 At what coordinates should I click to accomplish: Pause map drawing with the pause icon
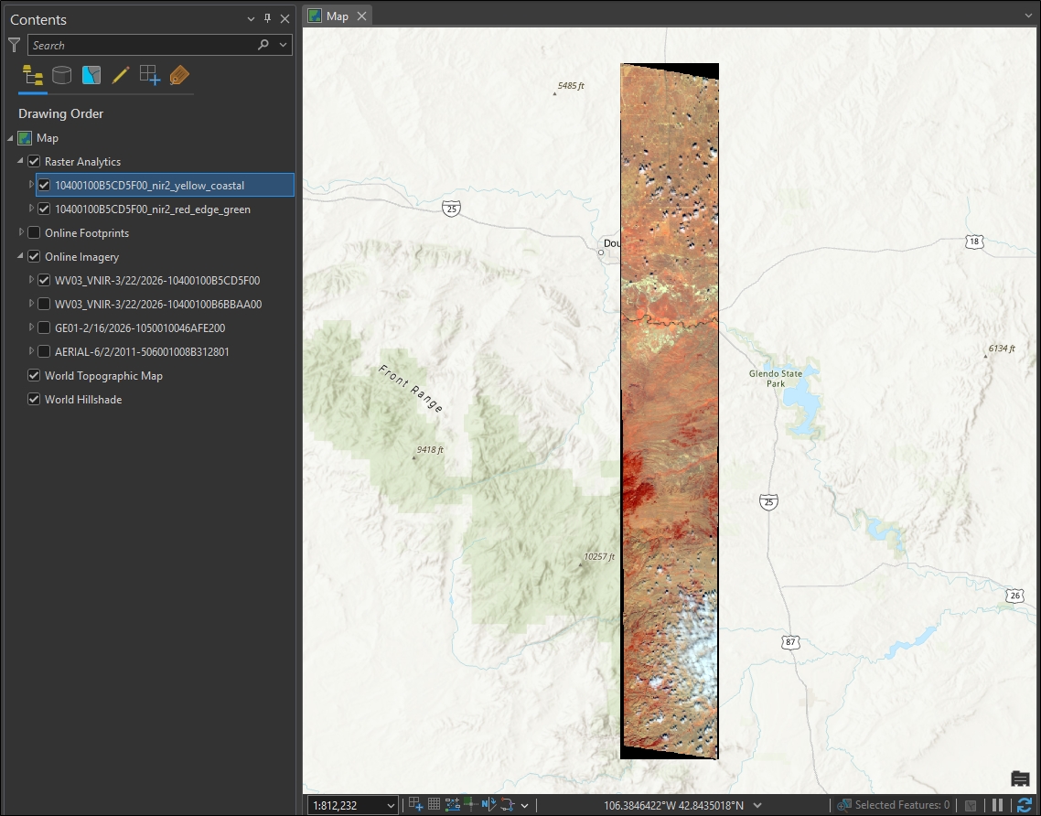tap(997, 805)
